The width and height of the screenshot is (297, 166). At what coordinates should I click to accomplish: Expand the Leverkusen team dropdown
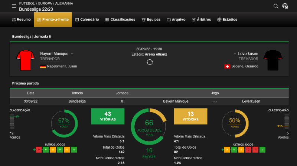point(235,54)
